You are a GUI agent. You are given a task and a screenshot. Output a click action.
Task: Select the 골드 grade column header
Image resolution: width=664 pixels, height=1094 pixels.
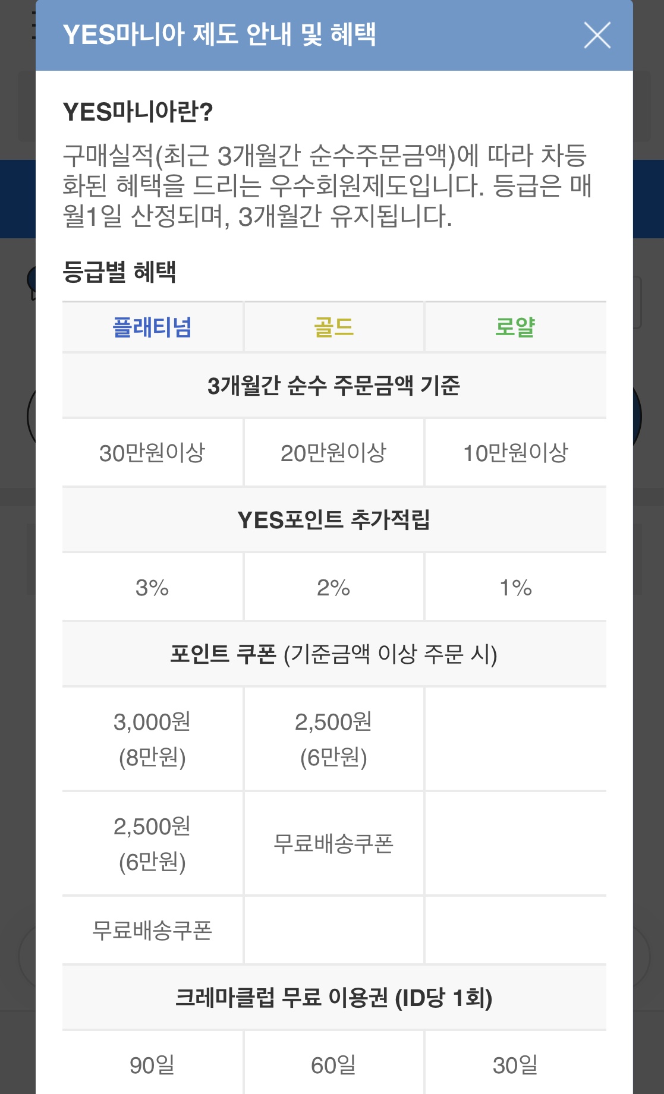pos(333,327)
